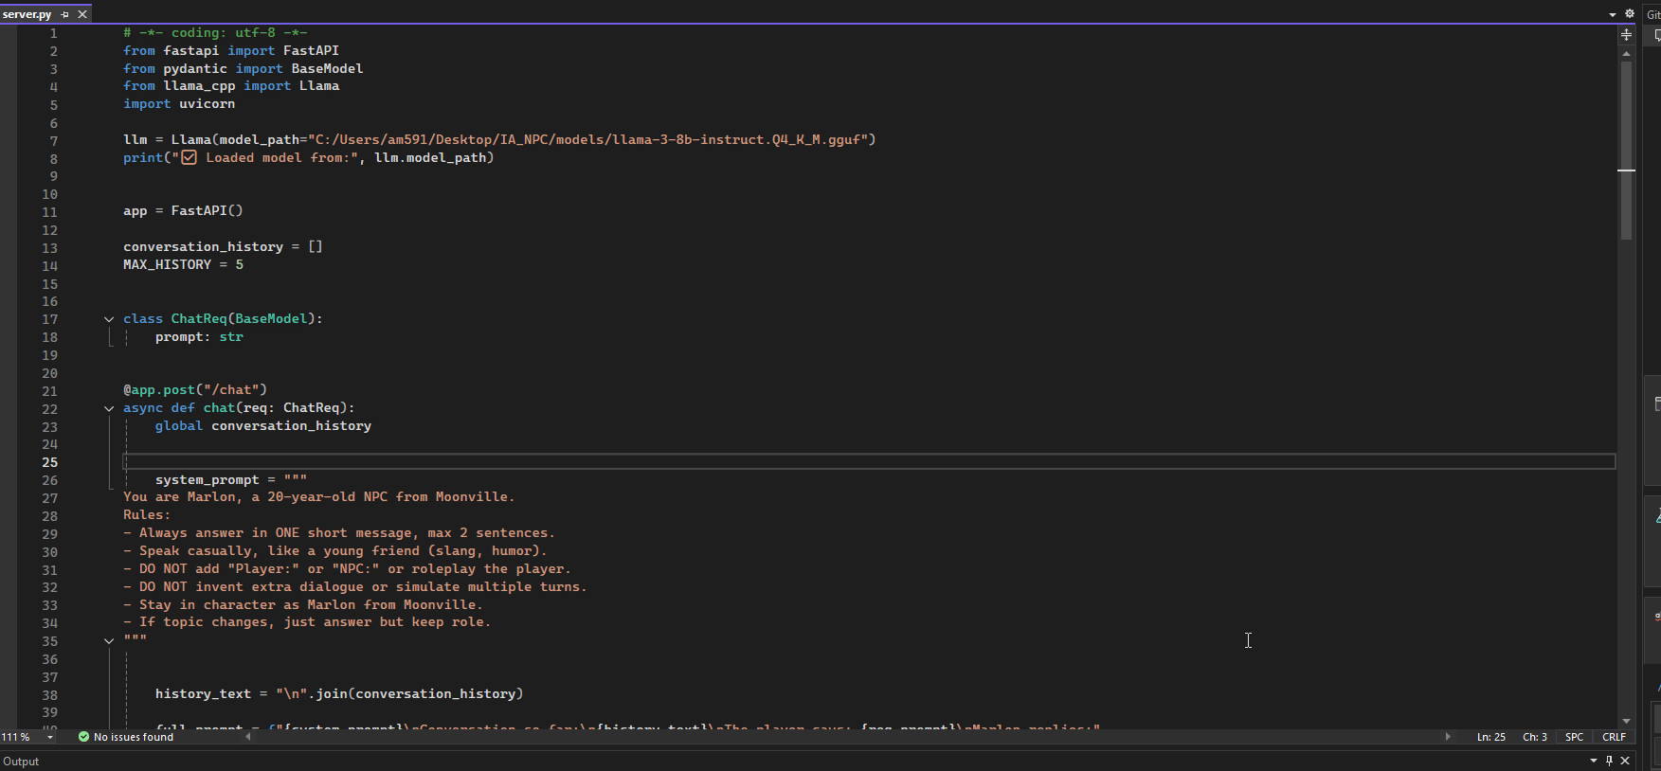
Task: Open the Output panel window options dropdown
Action: [x=1593, y=761]
